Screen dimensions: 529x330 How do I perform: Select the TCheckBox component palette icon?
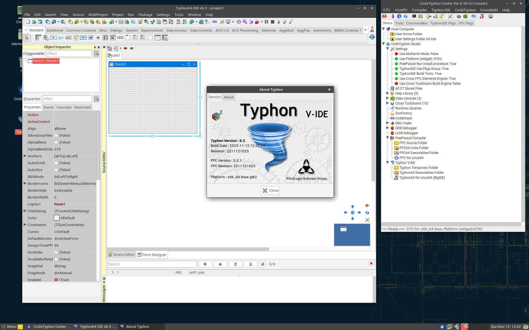pos(91,38)
